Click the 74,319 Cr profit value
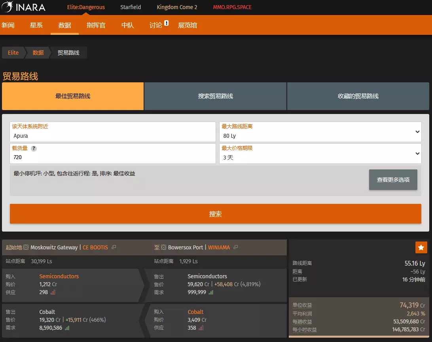 click(x=413, y=305)
